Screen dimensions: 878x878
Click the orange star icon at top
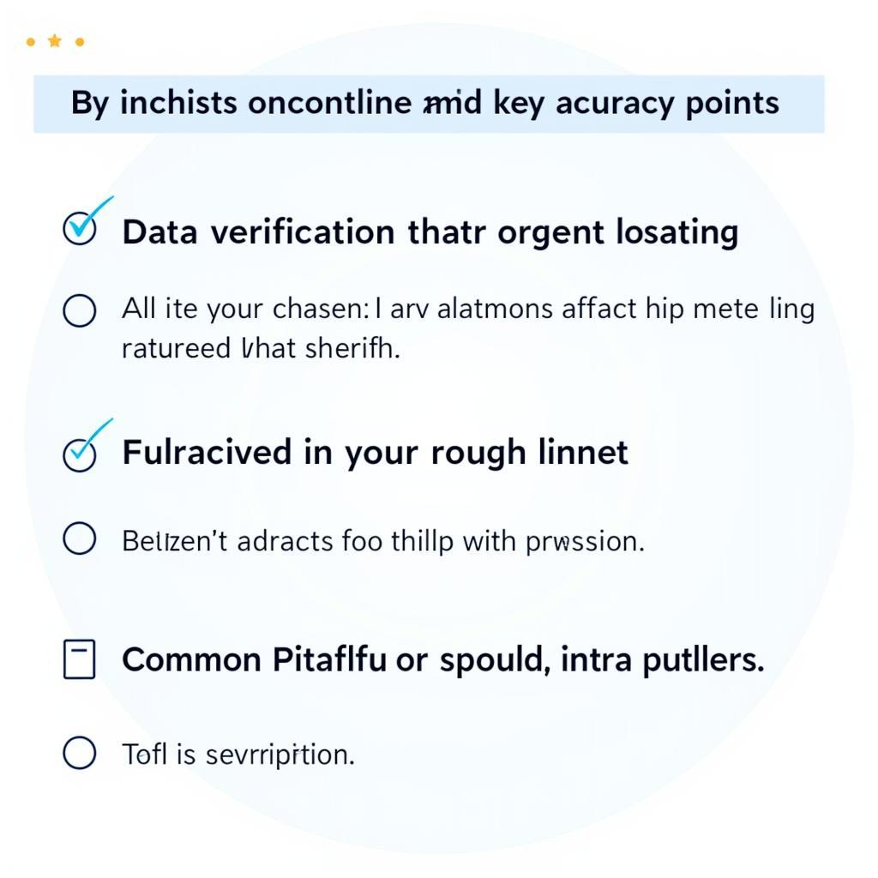[54, 40]
